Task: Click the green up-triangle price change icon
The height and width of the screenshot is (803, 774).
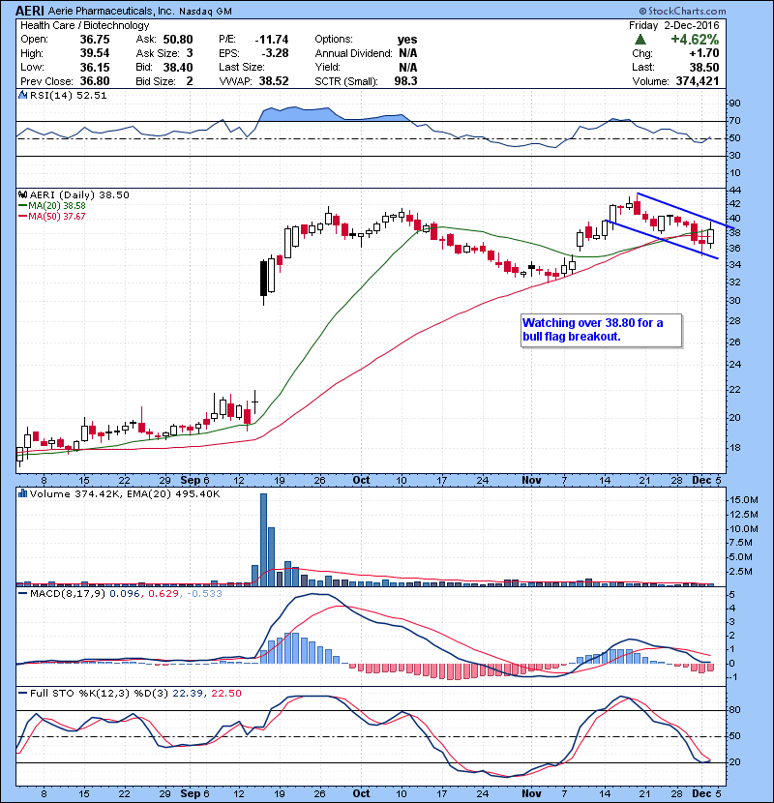Action: click(640, 40)
